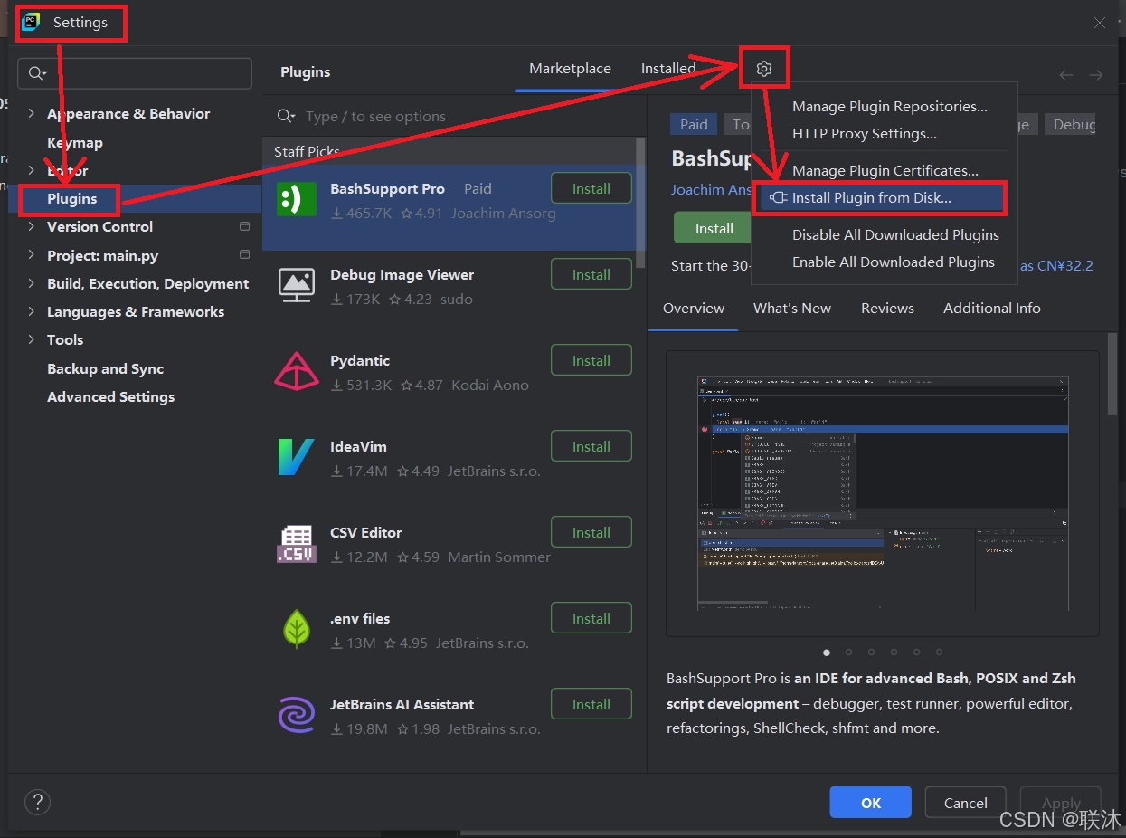Click the PyCharm logo in title bar
The height and width of the screenshot is (838, 1126).
click(x=31, y=23)
